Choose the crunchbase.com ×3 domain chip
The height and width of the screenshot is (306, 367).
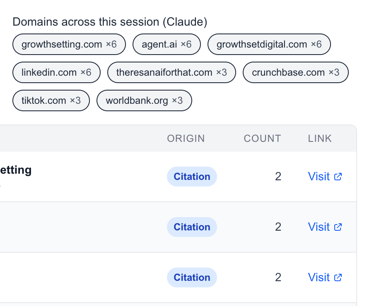[295, 72]
